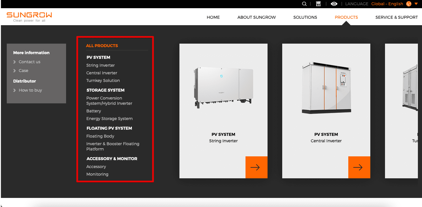This screenshot has height=207, width=422.
Task: Open the FLOATING PV SYSTEM heading
Action: 109,128
